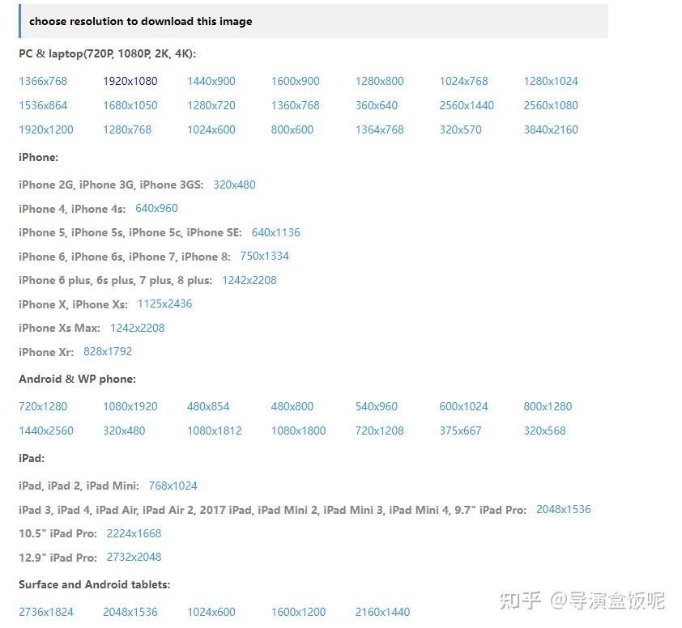Open 320x480 under Android & WP phone
The width and height of the screenshot is (682, 628).
click(x=124, y=431)
